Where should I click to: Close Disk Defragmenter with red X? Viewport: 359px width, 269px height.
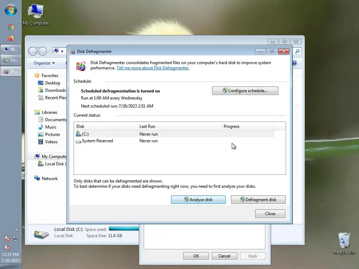pos(284,51)
